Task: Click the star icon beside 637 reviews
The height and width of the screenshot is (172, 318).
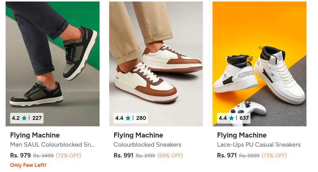Action: pos(231,118)
